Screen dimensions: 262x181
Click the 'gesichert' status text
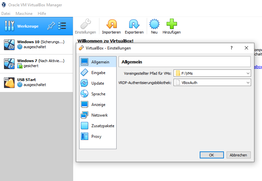point(31,66)
